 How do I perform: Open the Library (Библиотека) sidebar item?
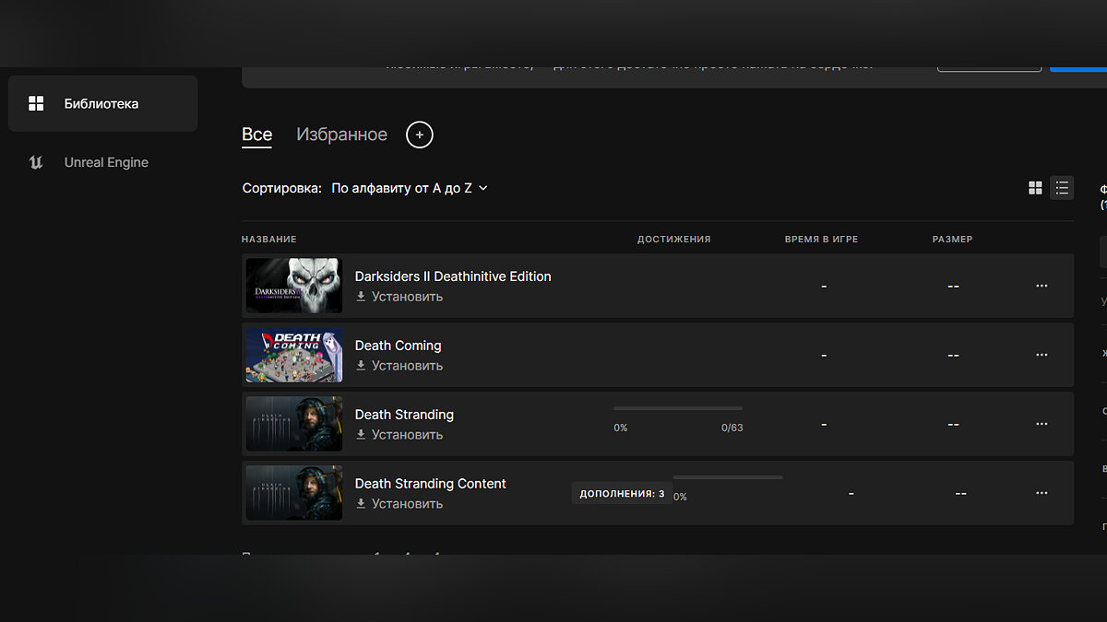pyautogui.click(x=101, y=104)
